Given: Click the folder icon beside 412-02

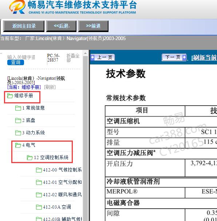Looking at the screenshot, I should (x=39, y=195).
